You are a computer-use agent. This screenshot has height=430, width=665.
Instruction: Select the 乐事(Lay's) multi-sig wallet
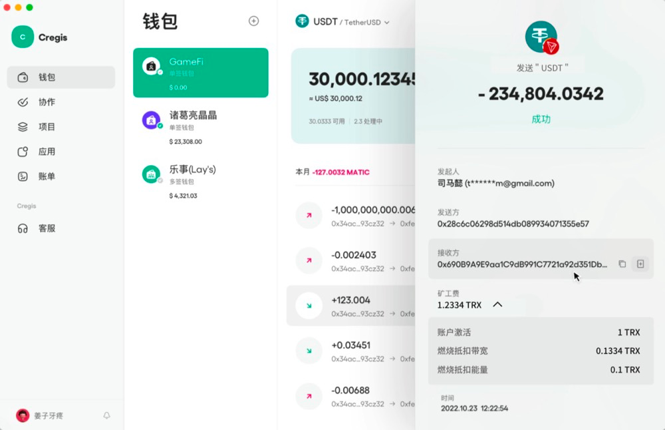point(201,182)
